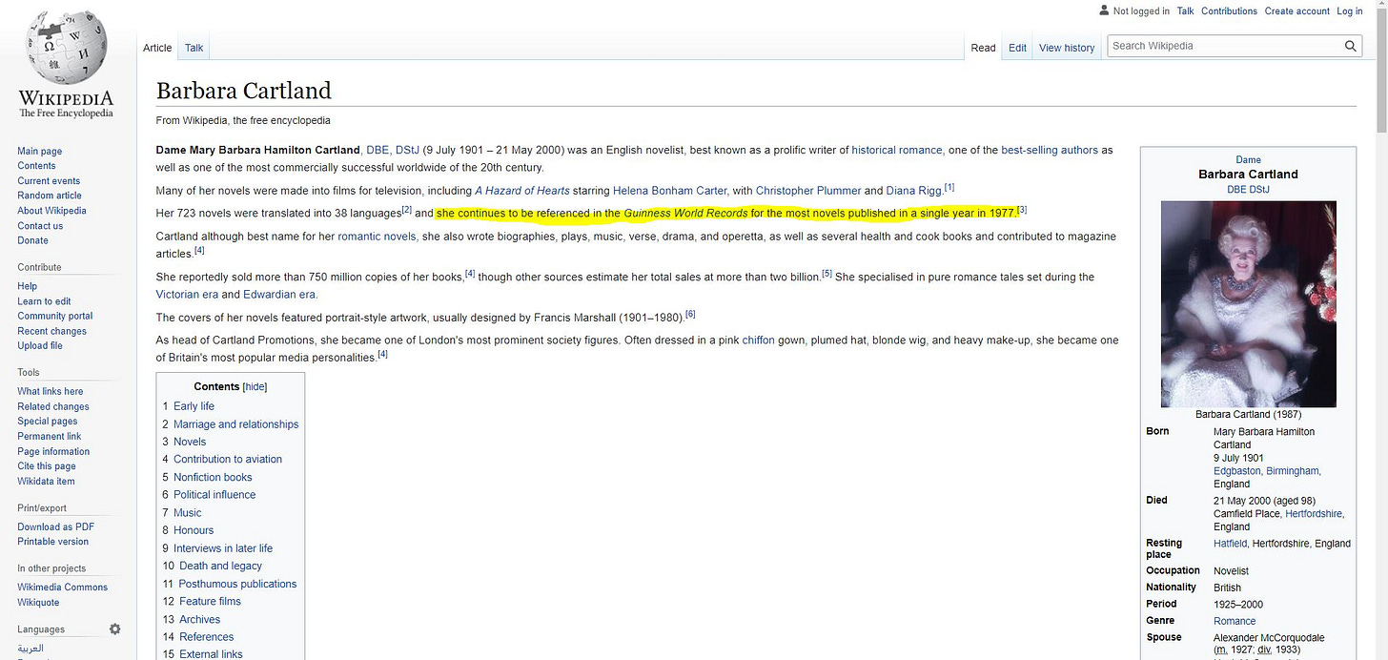Viewport: 1388px width, 660px height.
Task: Click Upload file link
Action: tap(40, 345)
